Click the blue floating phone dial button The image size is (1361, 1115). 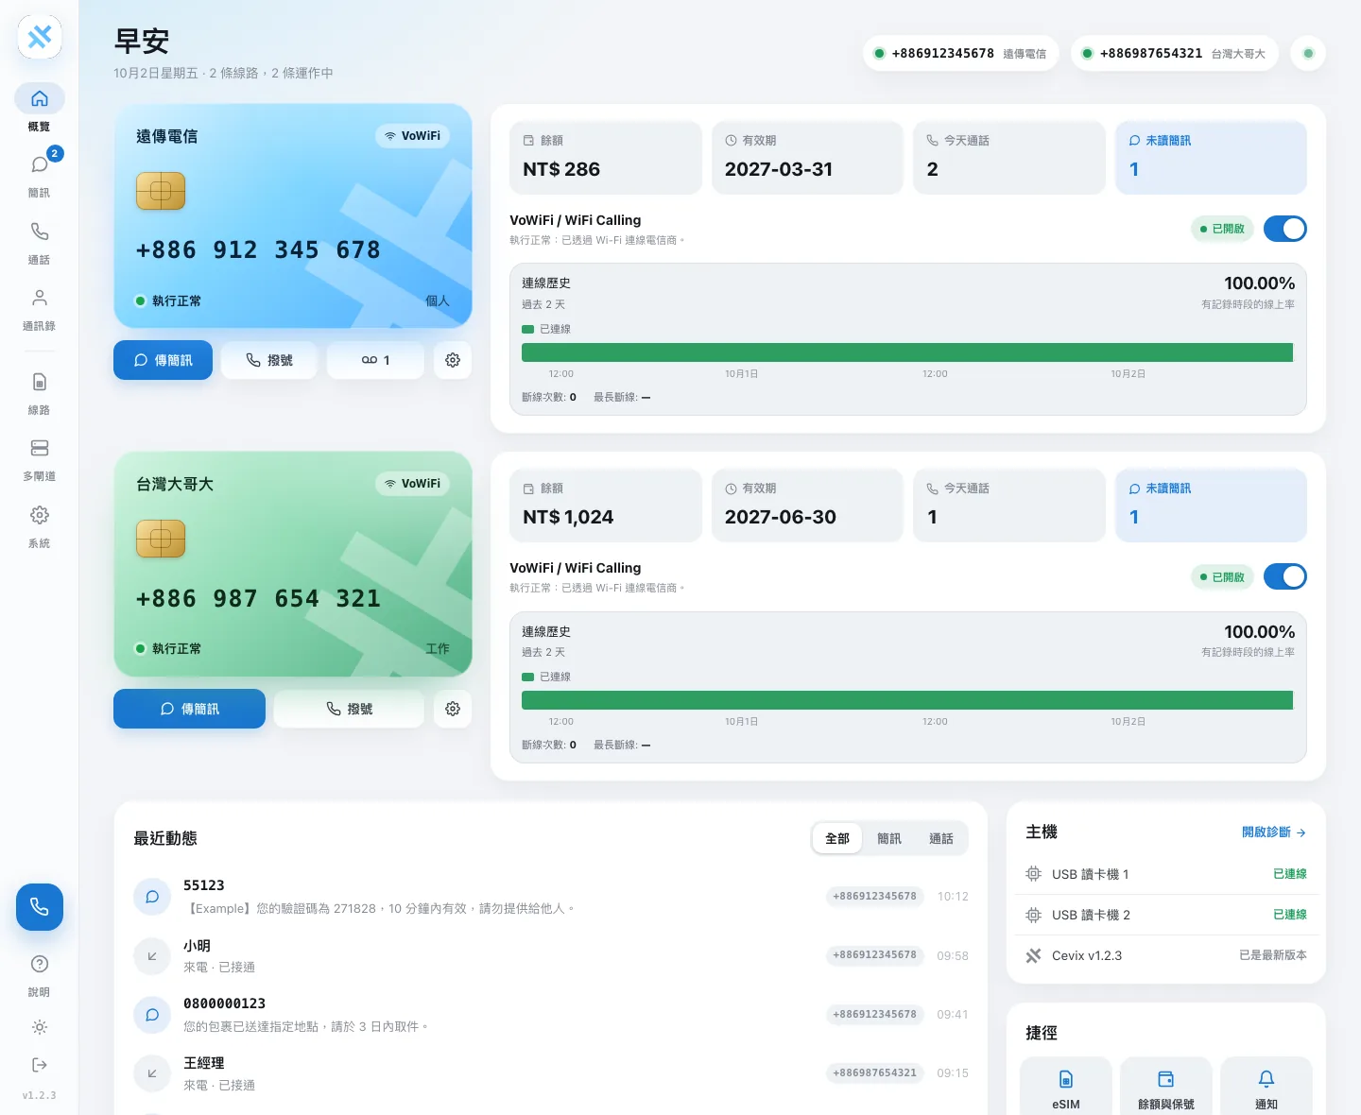pyautogui.click(x=40, y=907)
